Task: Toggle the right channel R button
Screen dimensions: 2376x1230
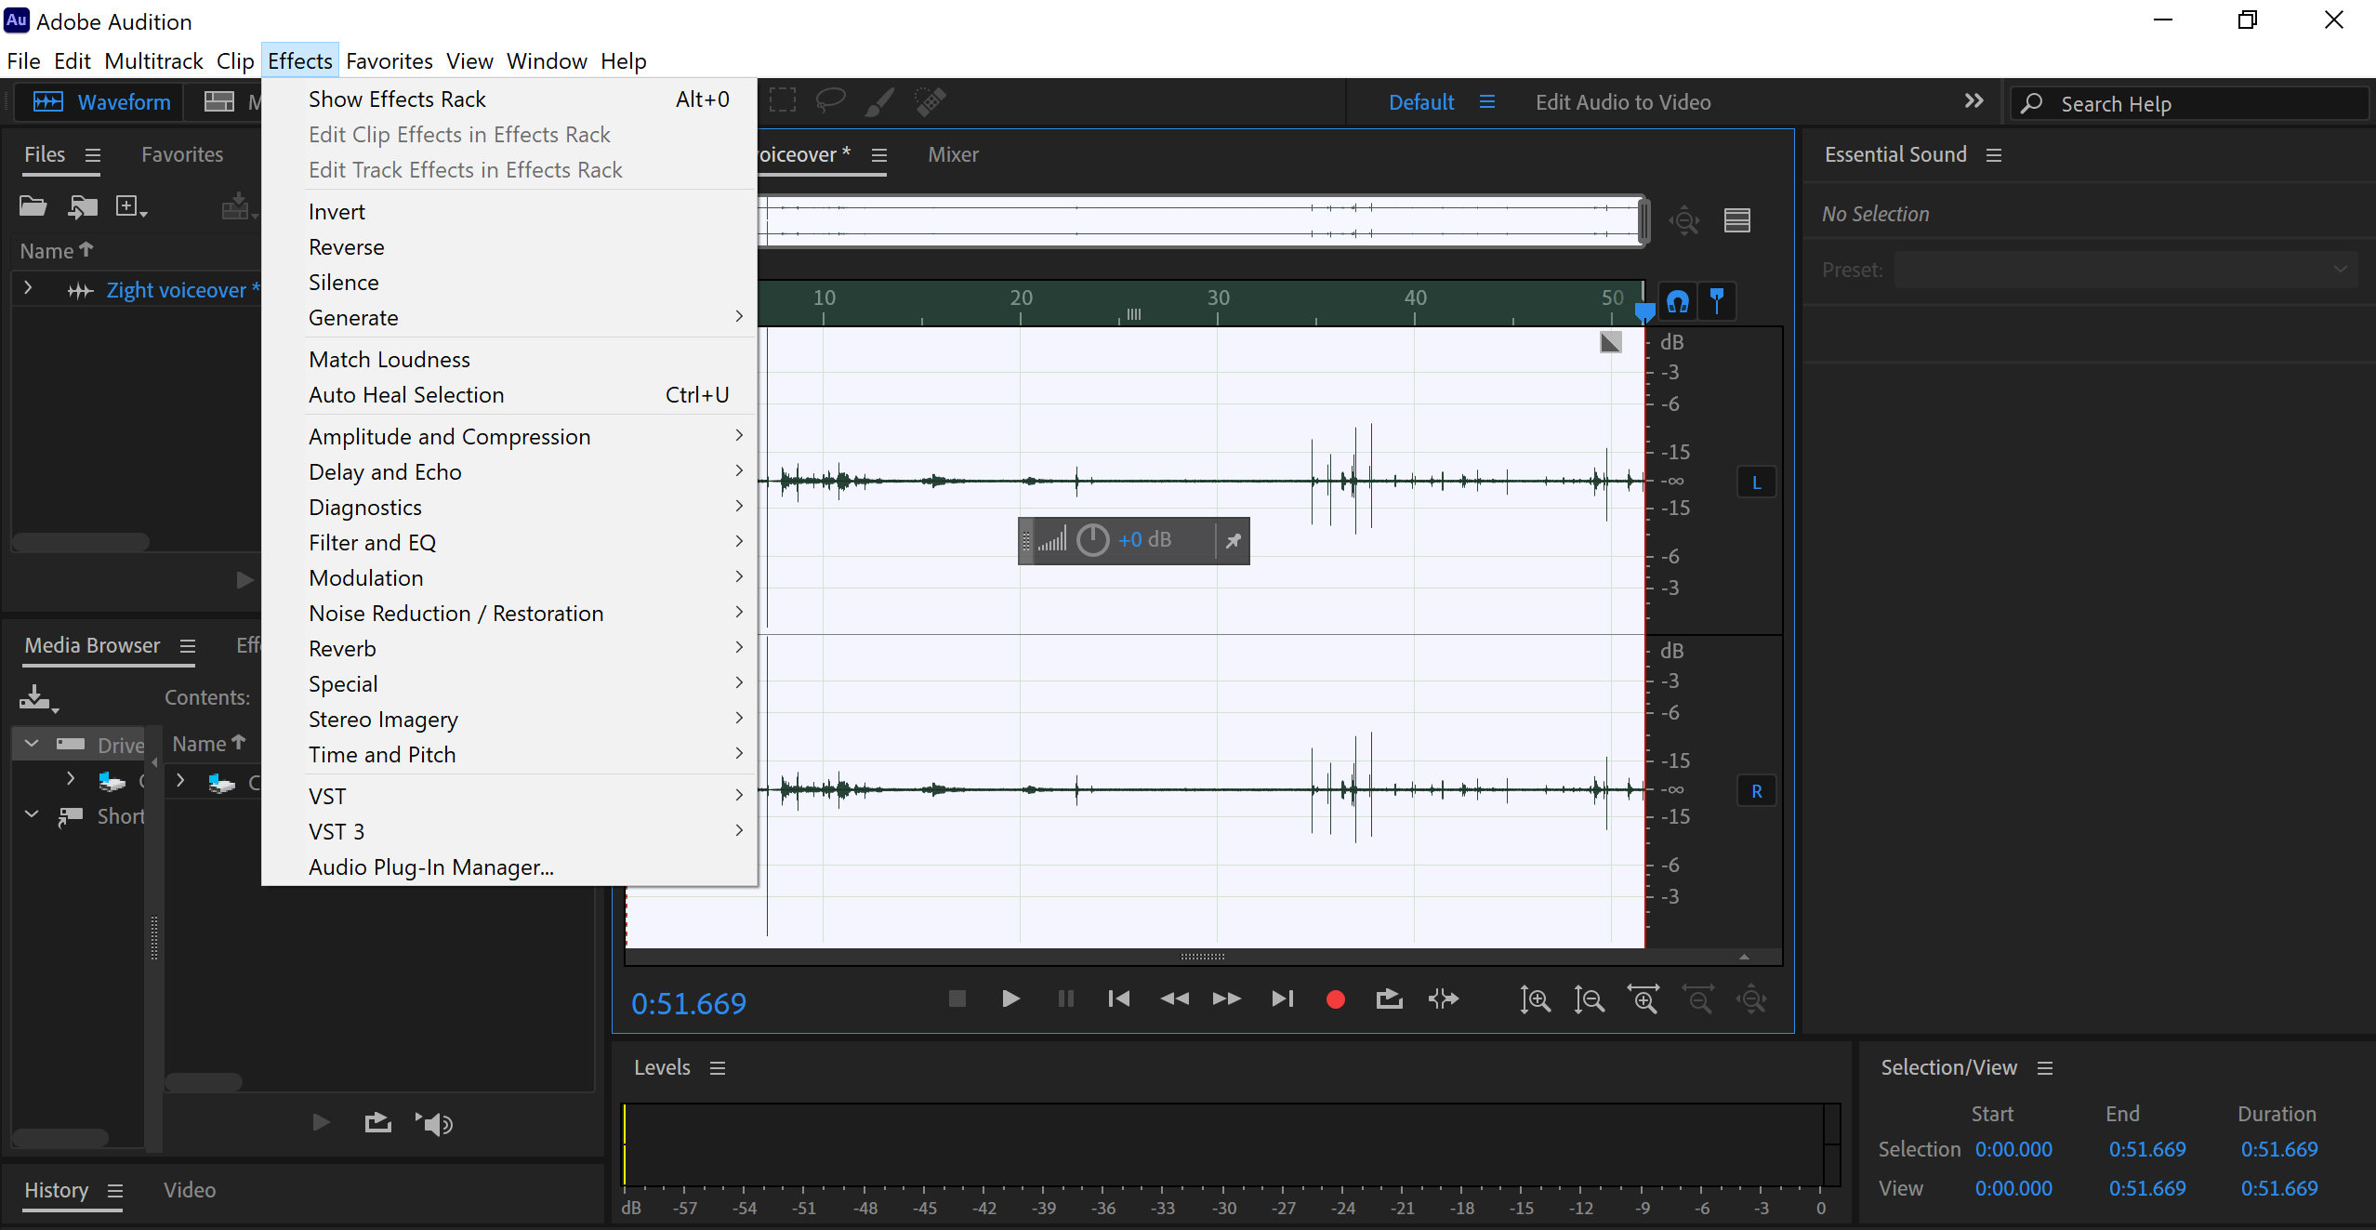Action: click(x=1756, y=791)
